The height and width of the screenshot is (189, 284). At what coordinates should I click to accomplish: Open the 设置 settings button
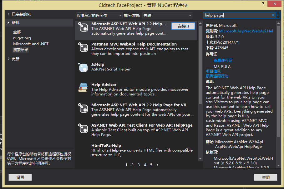coord(20,177)
